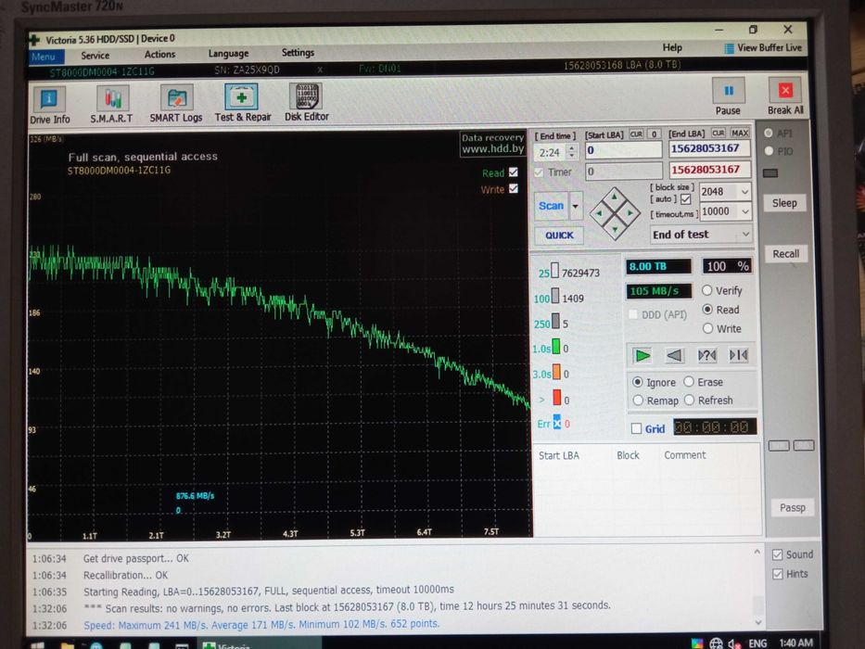Open the timeout 10000 dropdown
The width and height of the screenshot is (865, 649).
pyautogui.click(x=745, y=211)
